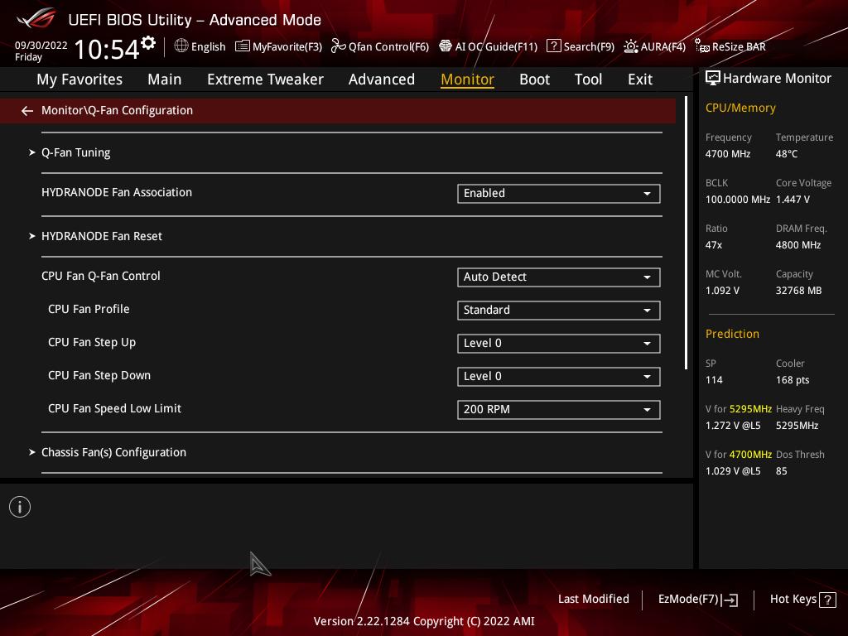The image size is (848, 636).
Task: Open CPU Fan Speed Low Limit dropdown
Action: (559, 410)
